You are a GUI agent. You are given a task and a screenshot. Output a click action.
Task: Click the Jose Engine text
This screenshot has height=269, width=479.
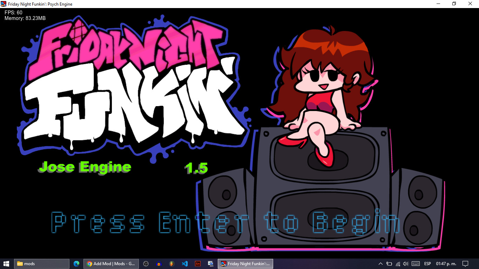(85, 167)
